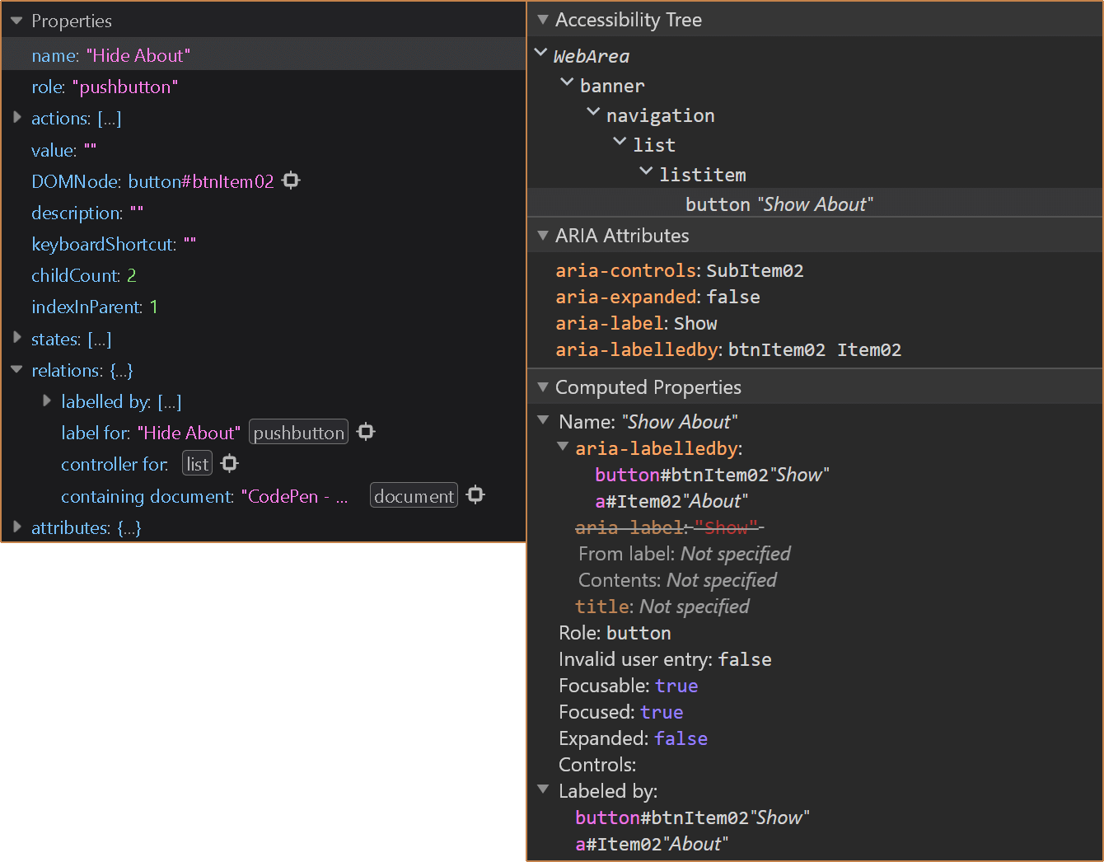The height and width of the screenshot is (862, 1104).
Task: Click target icon next to document badge
Action: click(x=475, y=494)
